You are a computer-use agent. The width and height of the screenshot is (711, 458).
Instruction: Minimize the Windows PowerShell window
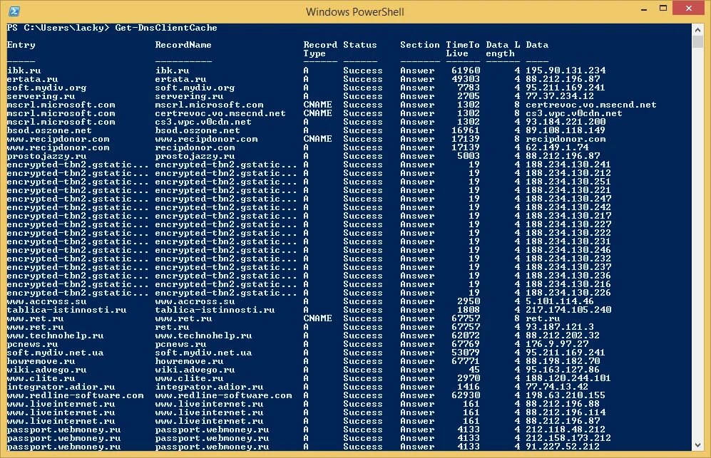(643, 9)
